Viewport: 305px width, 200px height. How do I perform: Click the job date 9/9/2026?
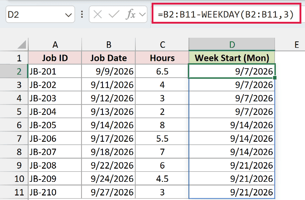click(108, 71)
